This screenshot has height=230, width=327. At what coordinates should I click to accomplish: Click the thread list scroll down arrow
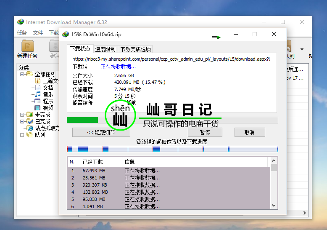pos(274,206)
